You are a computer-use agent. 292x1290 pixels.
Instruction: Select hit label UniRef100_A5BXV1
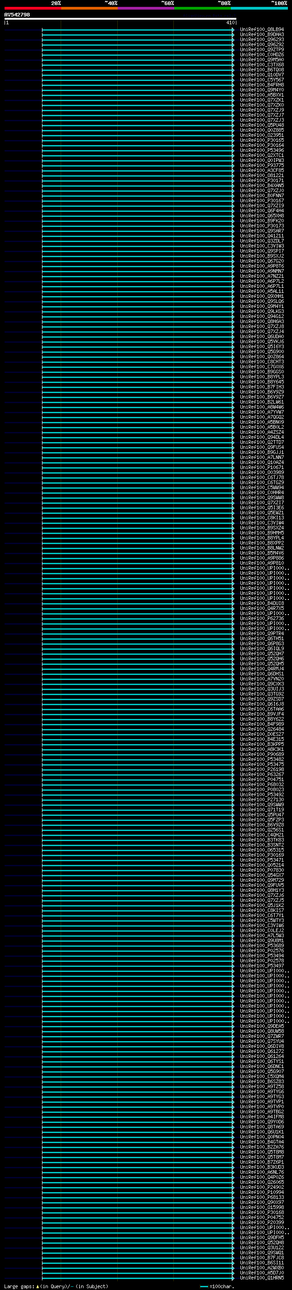coord(261,95)
